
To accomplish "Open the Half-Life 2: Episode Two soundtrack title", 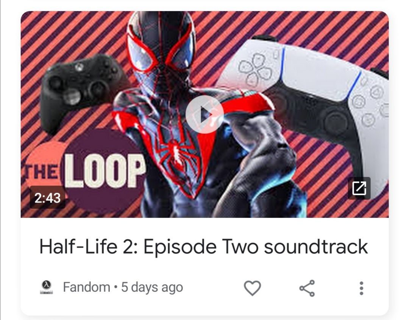I will coord(203,247).
